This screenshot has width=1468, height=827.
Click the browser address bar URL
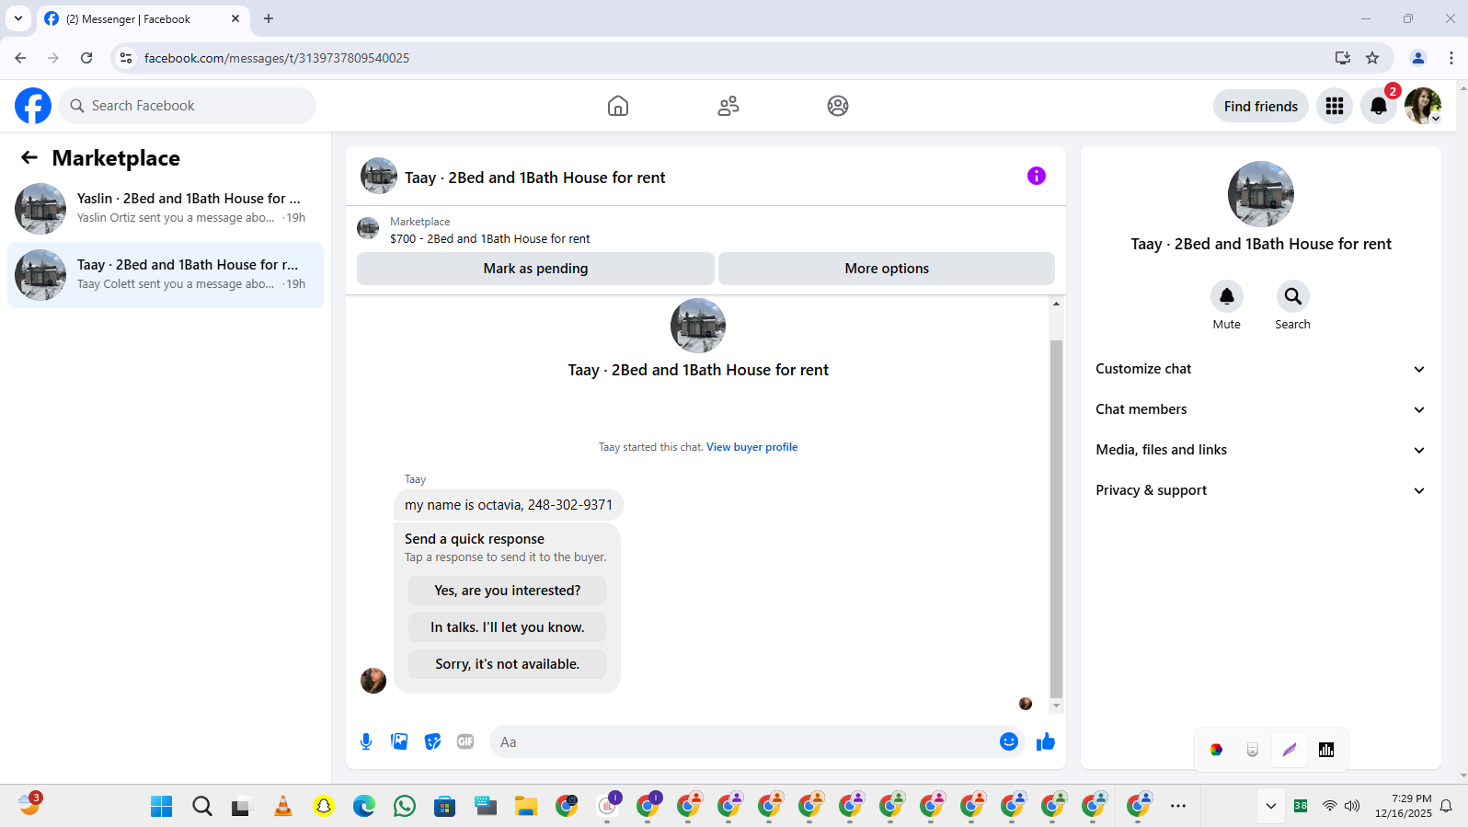tap(277, 58)
